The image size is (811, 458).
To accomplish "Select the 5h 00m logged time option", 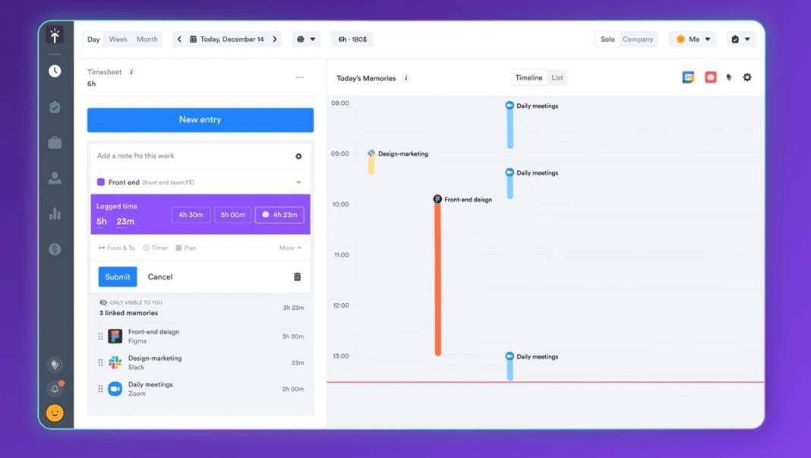I will 233,215.
